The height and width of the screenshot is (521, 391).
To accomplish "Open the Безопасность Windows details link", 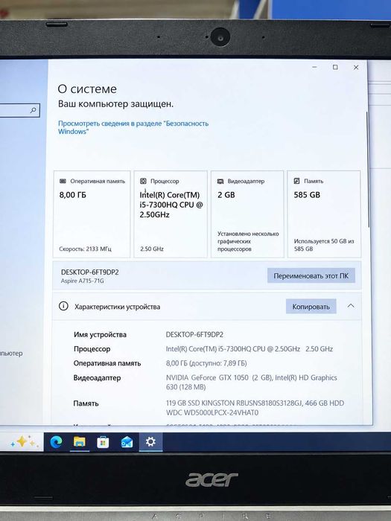I will tap(133, 127).
